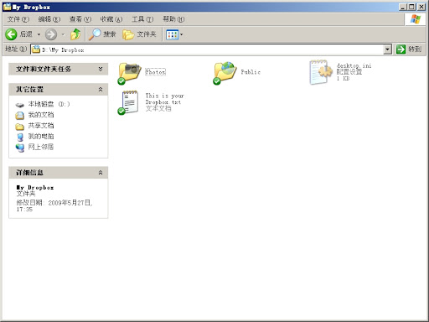
Task: Toggle the Folders (文件夹) pane button
Action: point(139,34)
